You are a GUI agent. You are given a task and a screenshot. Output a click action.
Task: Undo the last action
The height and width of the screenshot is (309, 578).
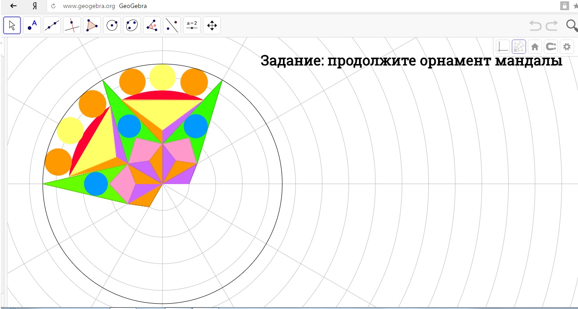point(535,25)
